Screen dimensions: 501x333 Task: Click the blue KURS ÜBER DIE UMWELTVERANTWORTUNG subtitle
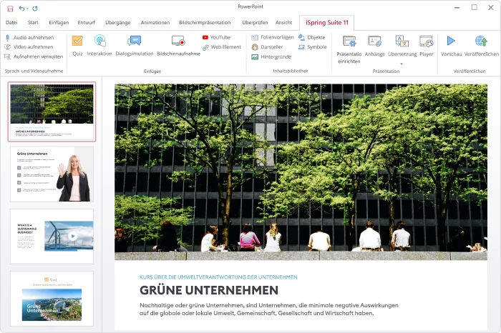(218, 277)
